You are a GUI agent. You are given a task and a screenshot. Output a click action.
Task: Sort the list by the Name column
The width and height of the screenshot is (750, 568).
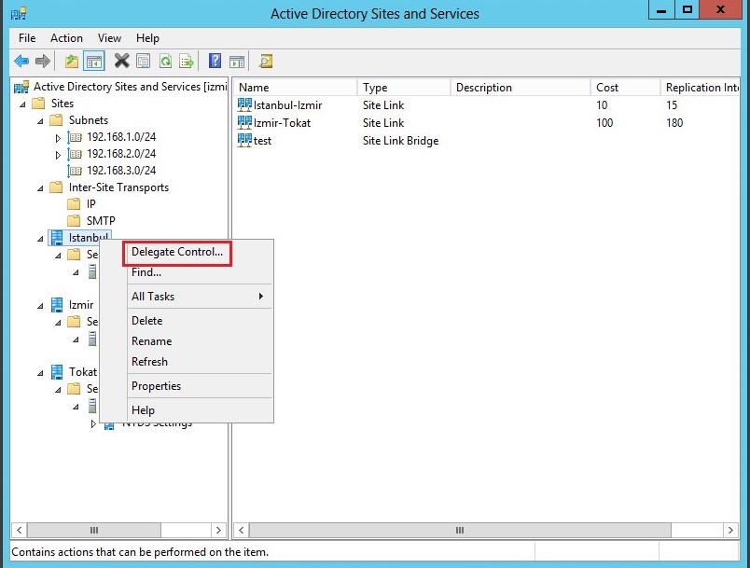pos(296,88)
